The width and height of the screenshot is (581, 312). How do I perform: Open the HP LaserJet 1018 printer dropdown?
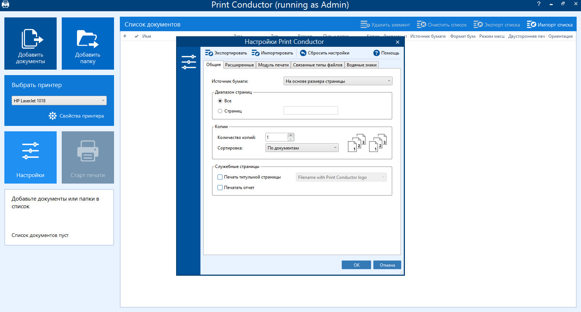pos(59,100)
